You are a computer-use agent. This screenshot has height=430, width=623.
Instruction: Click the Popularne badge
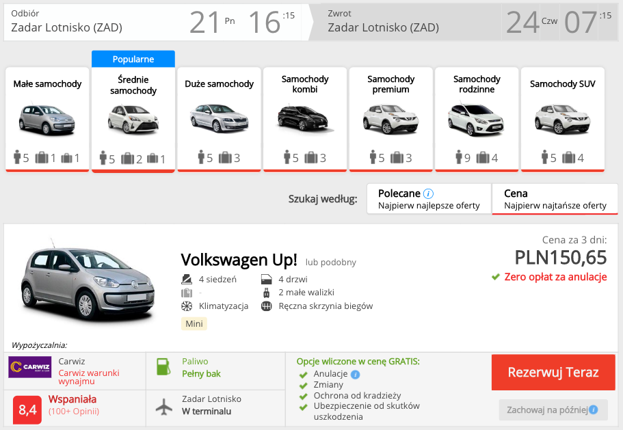[x=133, y=59]
